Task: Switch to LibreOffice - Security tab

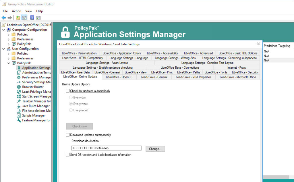Action: click(245, 72)
